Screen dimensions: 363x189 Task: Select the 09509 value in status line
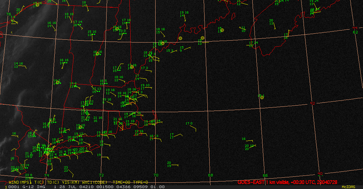[141, 187]
